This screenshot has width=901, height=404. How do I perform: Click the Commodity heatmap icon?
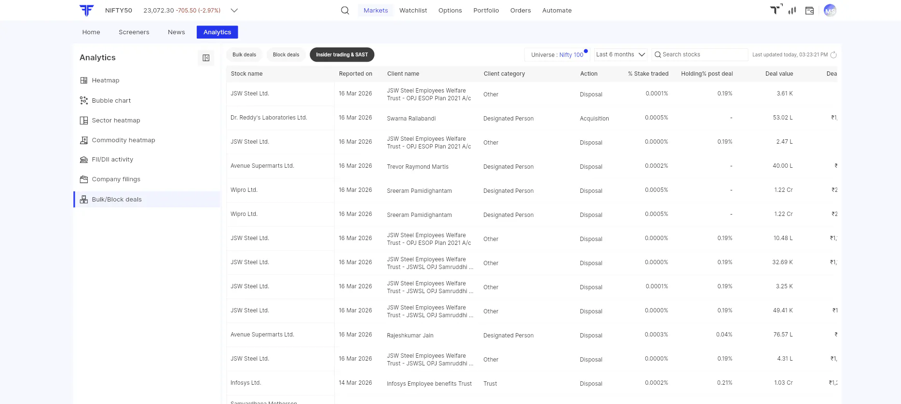coord(84,140)
